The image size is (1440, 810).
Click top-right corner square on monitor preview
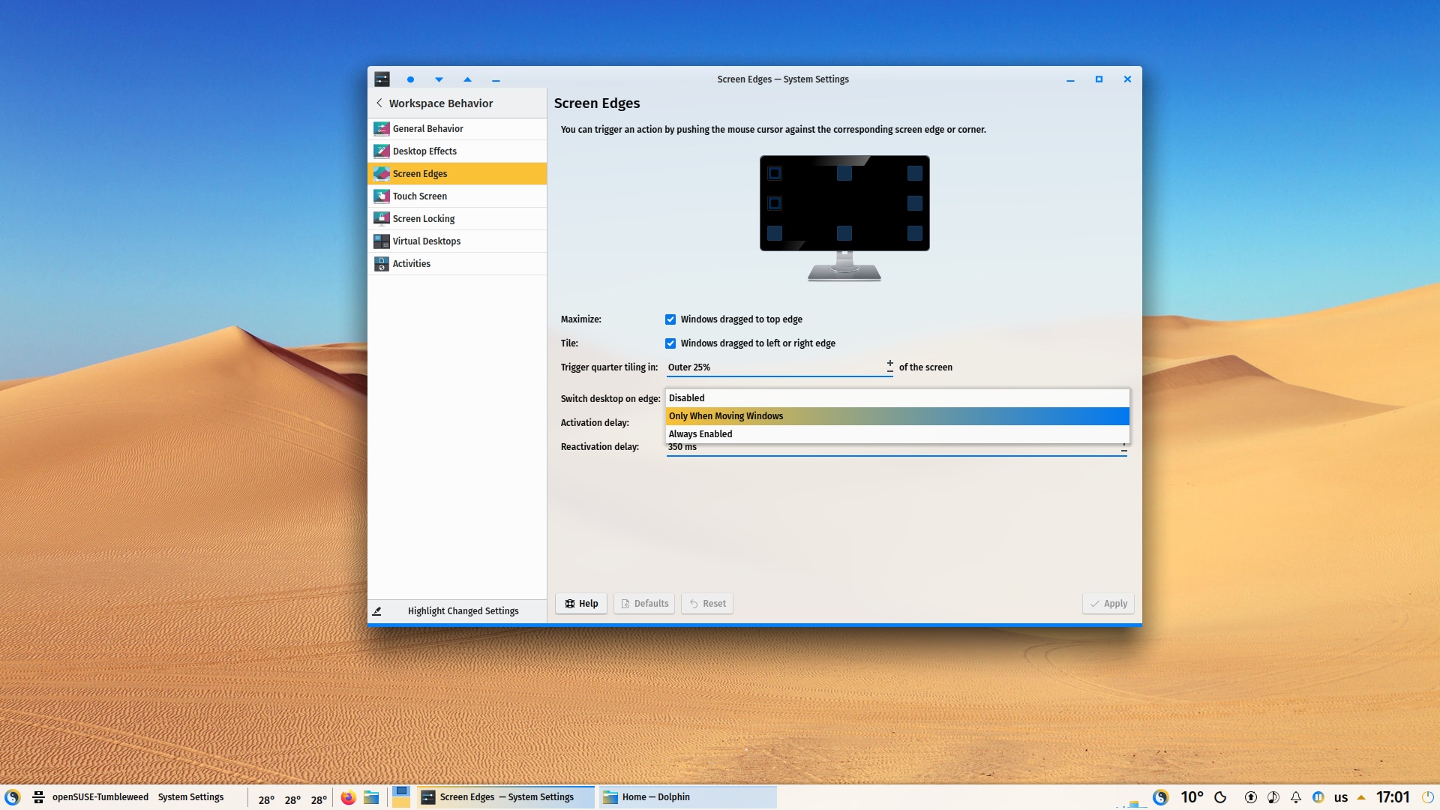click(914, 173)
